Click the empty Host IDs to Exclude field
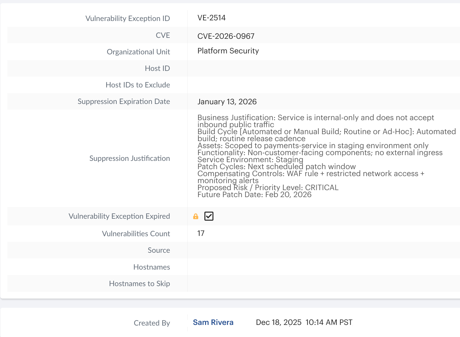 pyautogui.click(x=324, y=85)
